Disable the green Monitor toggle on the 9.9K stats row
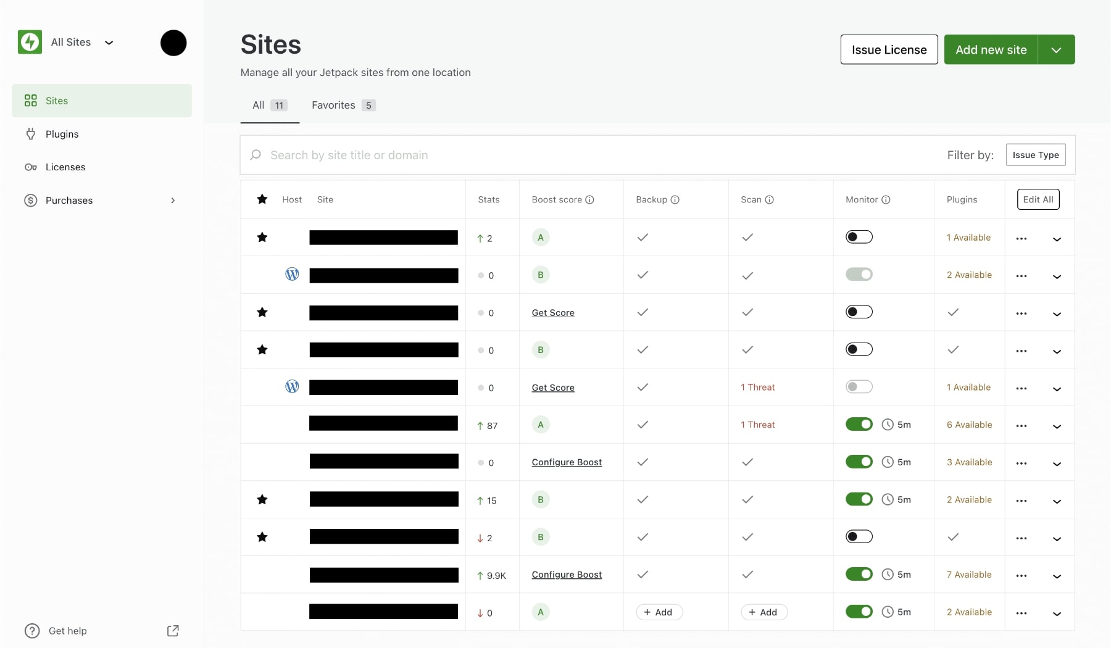Image resolution: width=1111 pixels, height=648 pixels. [859, 573]
